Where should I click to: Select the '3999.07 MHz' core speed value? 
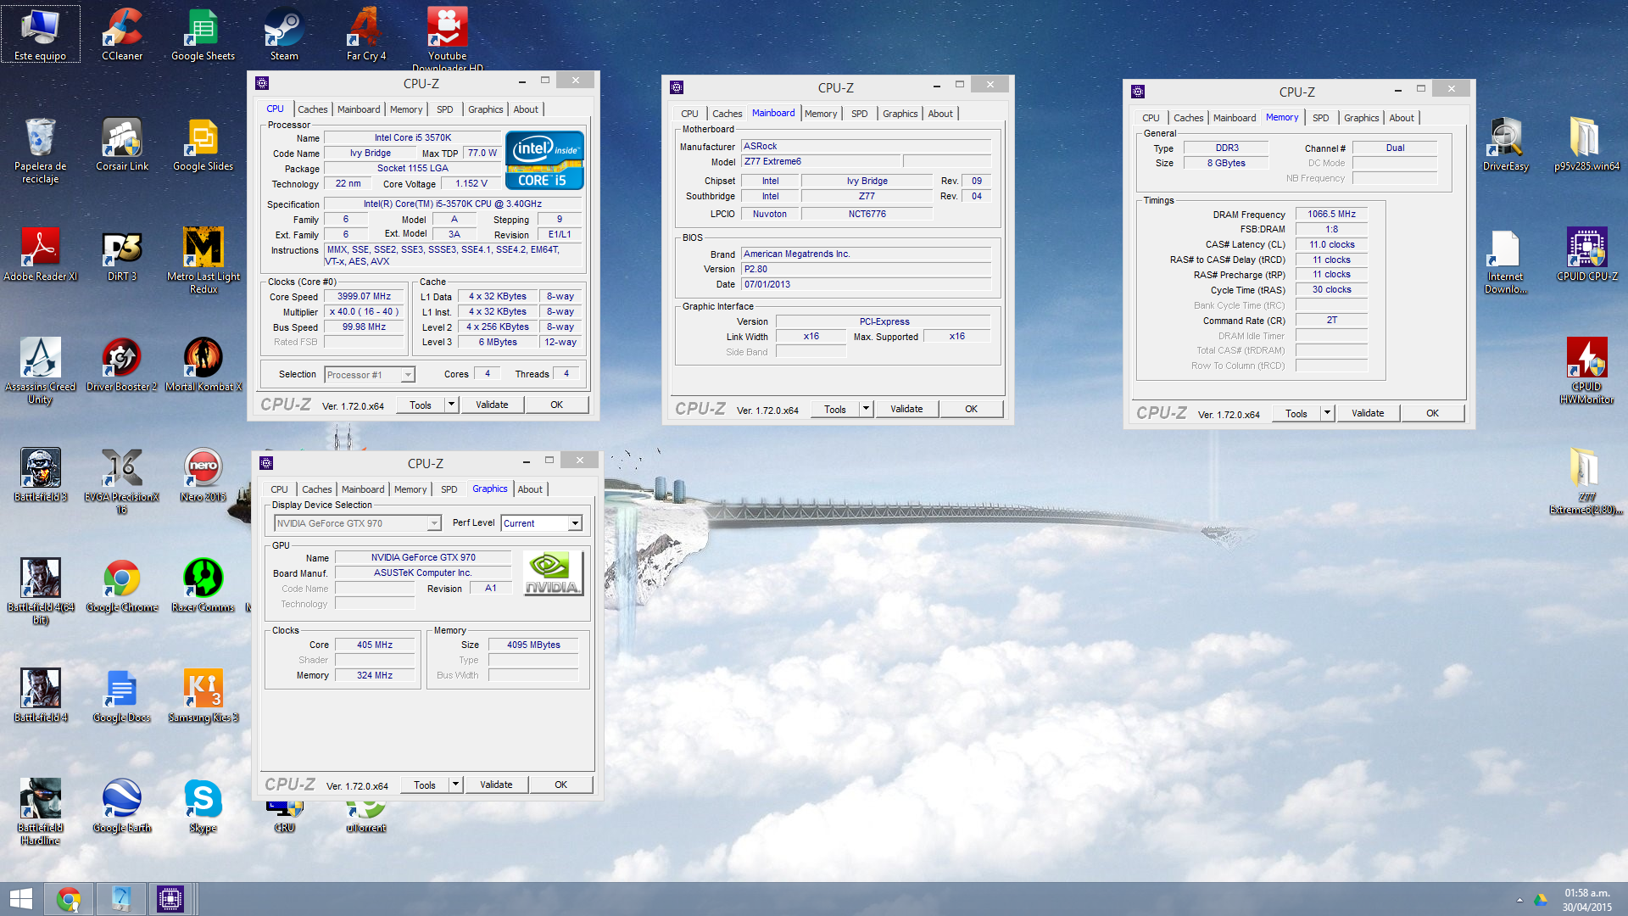click(365, 297)
